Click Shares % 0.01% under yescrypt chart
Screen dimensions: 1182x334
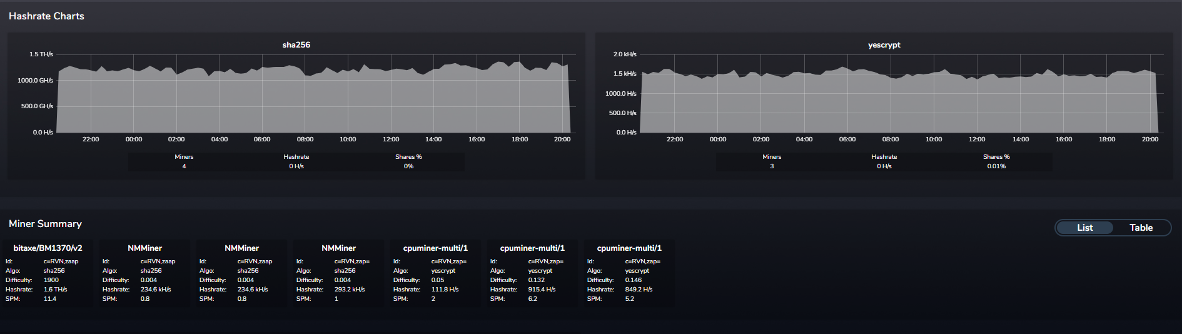[996, 166]
